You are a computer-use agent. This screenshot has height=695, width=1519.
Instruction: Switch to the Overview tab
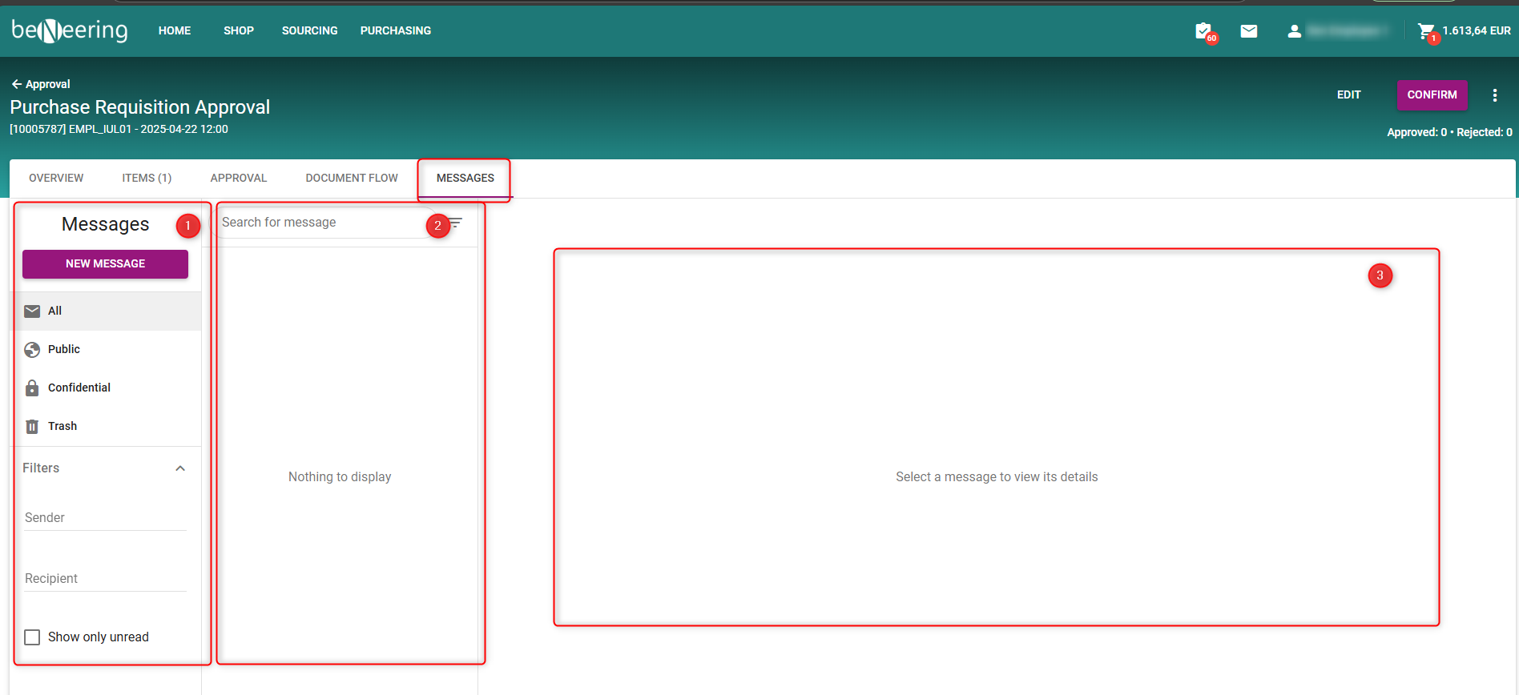point(56,178)
